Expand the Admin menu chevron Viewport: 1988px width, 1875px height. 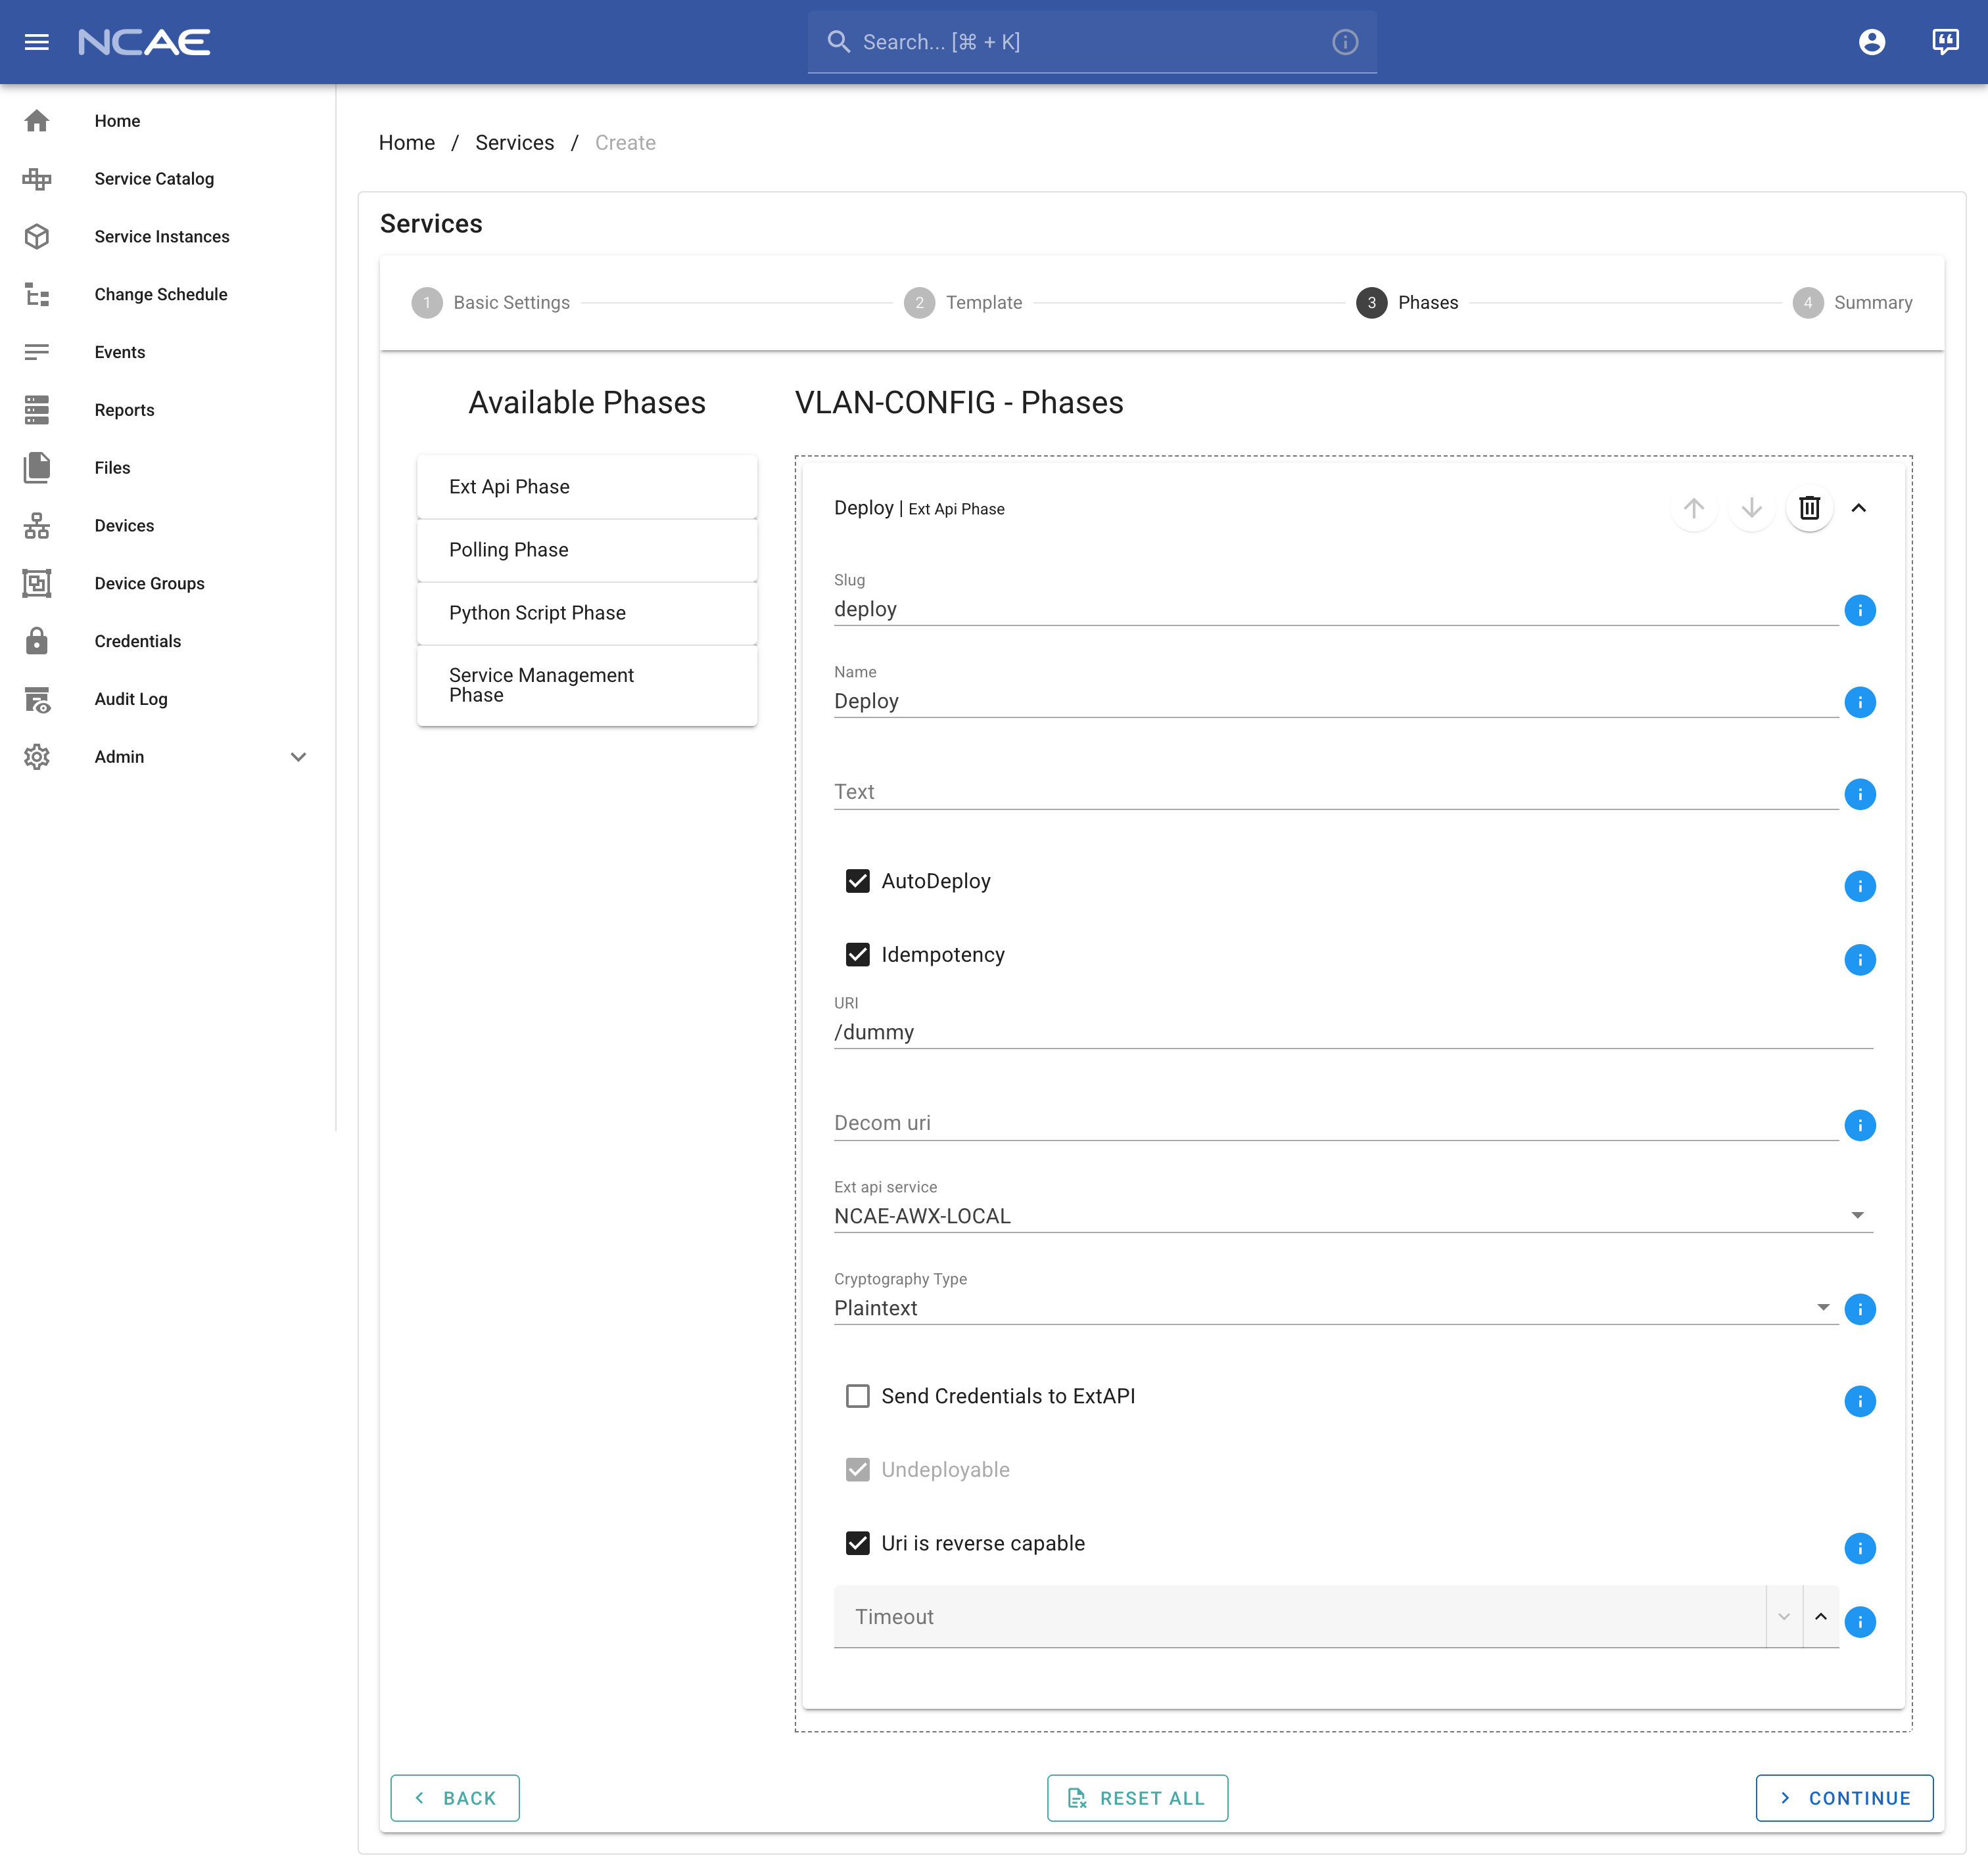click(298, 757)
